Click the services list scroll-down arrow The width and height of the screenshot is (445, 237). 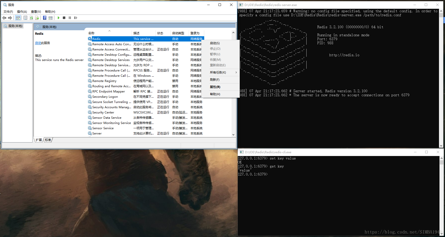coord(233,135)
